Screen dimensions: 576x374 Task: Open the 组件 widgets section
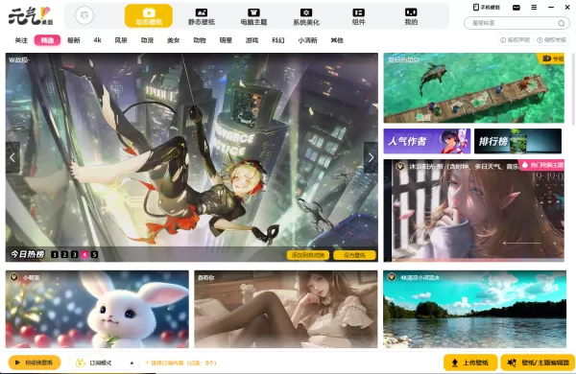pyautogui.click(x=358, y=16)
